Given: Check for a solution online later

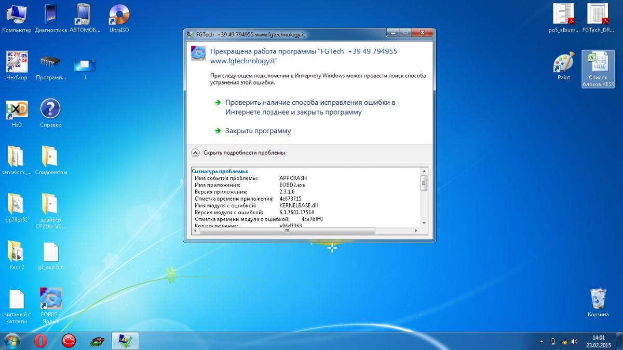Looking at the screenshot, I should [x=310, y=107].
